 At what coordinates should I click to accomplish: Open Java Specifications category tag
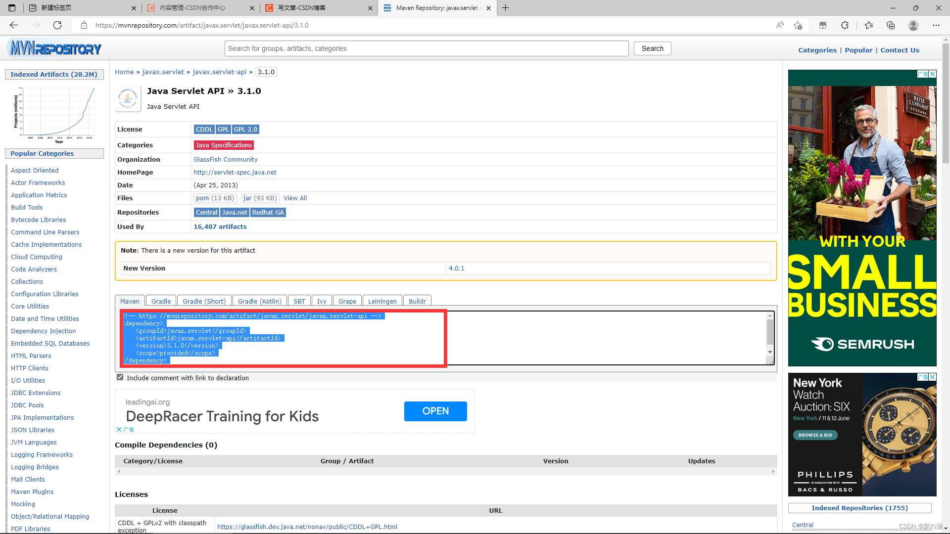click(x=224, y=145)
